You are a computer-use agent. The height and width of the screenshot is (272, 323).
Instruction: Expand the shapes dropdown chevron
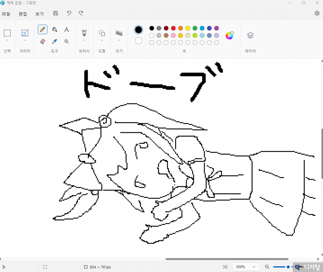point(102,40)
